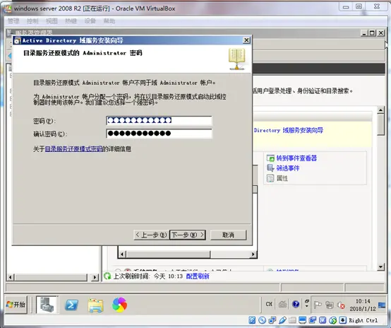Click the VirtualBox optical disc indicator
This screenshot has width=391, height=328.
(262, 320)
